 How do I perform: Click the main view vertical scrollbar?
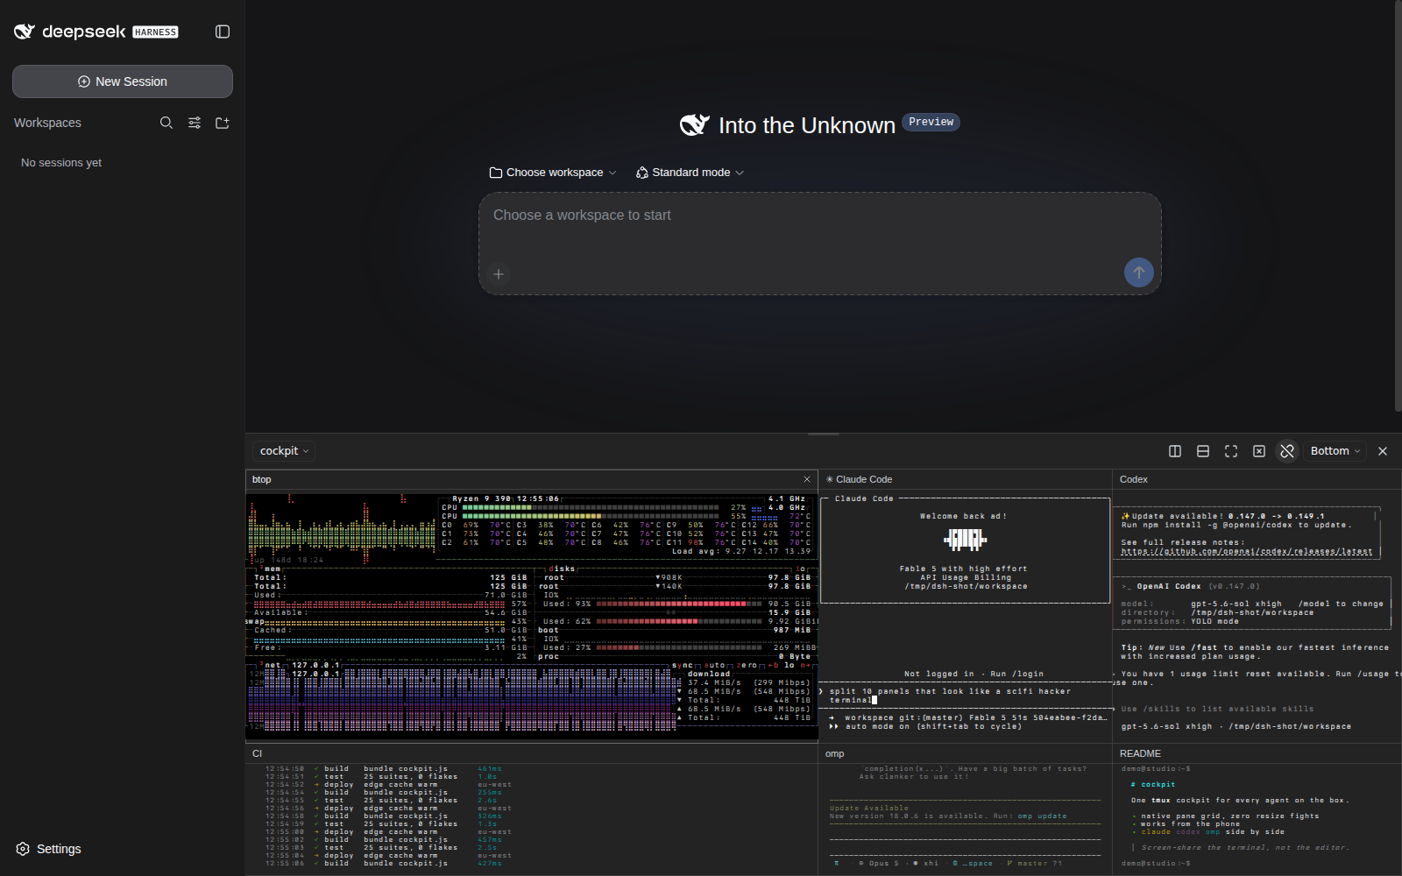coord(1398,206)
